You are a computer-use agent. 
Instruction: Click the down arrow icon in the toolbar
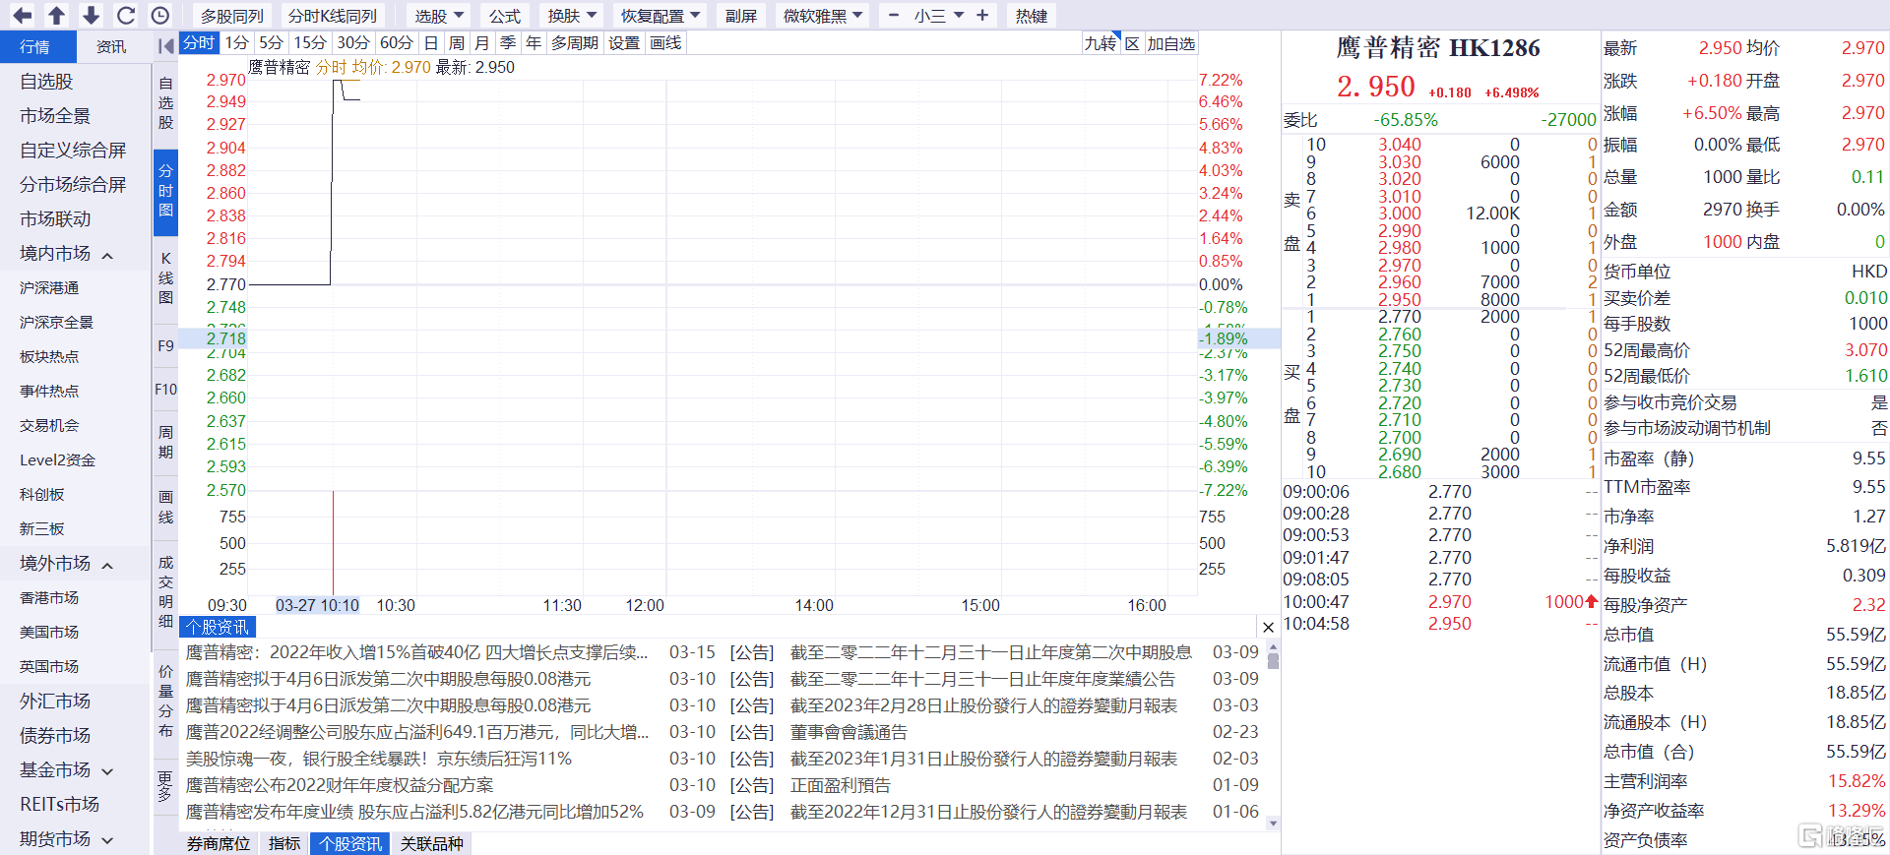[92, 16]
